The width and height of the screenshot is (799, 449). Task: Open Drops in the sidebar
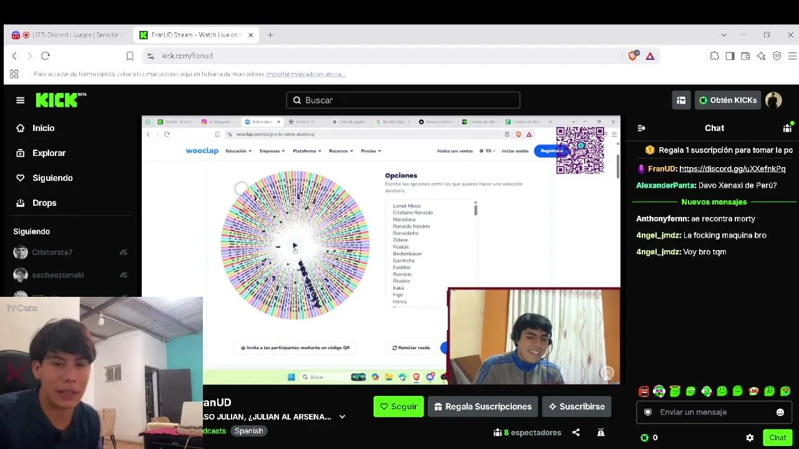pyautogui.click(x=36, y=203)
